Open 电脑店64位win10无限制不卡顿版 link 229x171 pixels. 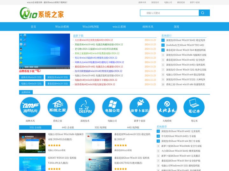(x=96, y=80)
